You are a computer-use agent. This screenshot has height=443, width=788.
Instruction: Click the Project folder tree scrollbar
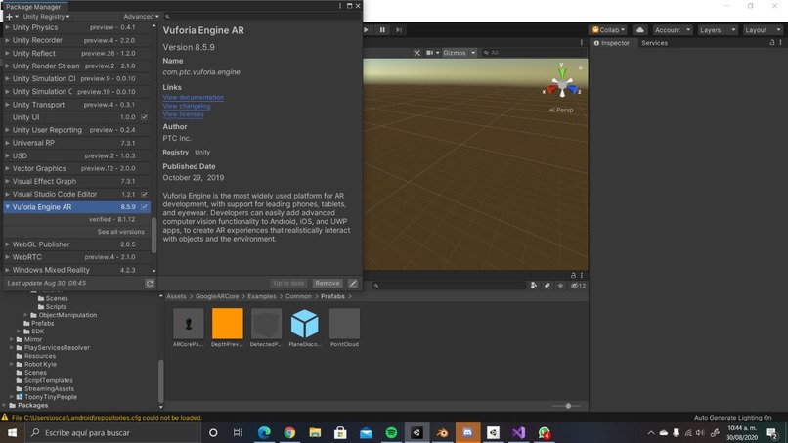(x=160, y=380)
